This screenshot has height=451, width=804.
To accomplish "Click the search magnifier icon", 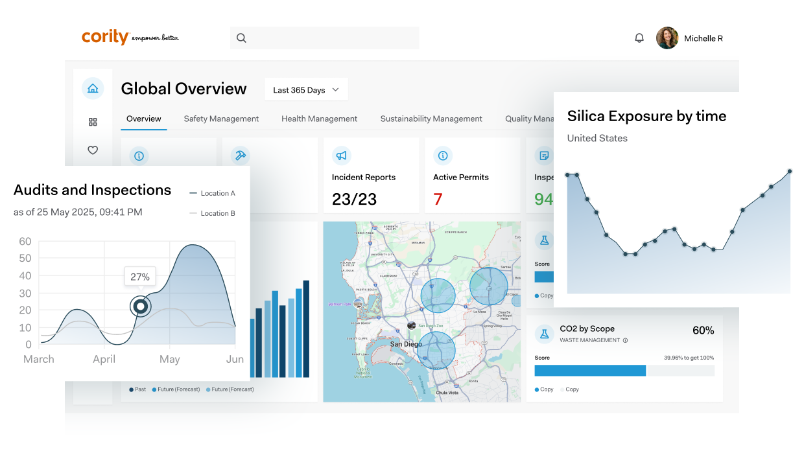I will coord(241,38).
